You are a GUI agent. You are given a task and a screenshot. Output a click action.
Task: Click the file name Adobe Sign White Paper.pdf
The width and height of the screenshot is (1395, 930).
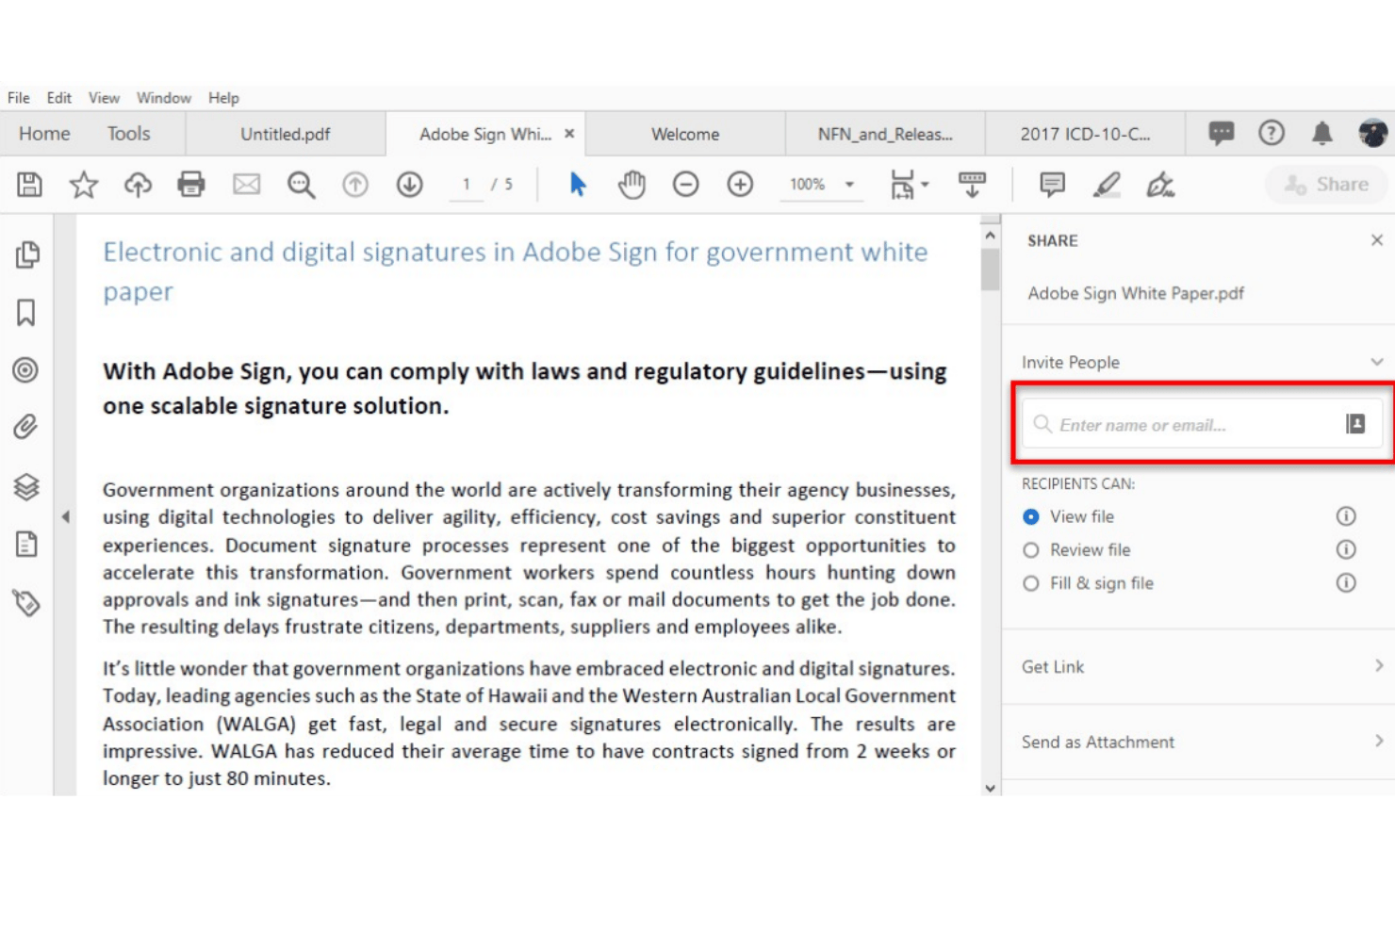1136,293
